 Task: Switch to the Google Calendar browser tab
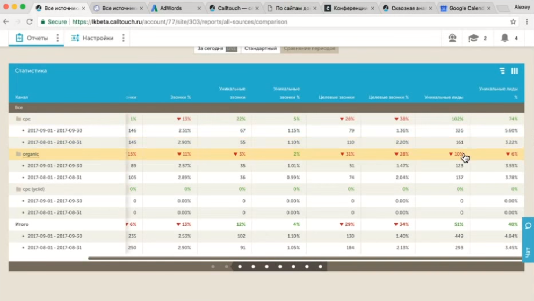pos(466,8)
